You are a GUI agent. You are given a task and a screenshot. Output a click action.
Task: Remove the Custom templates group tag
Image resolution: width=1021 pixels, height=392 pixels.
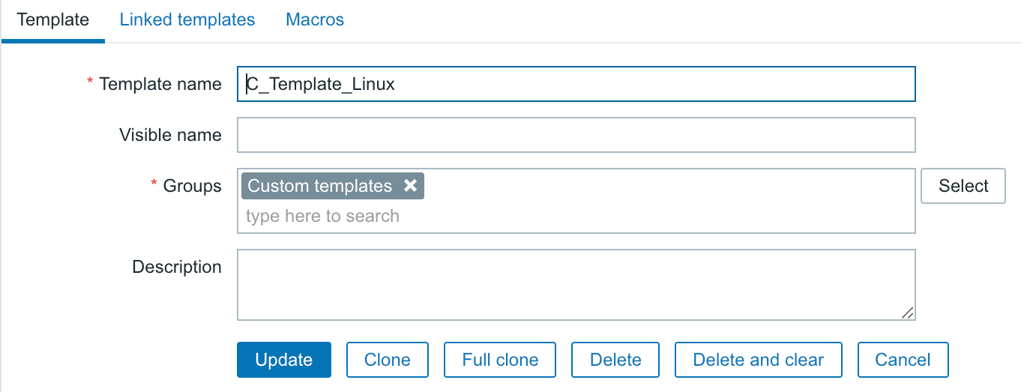(x=410, y=186)
